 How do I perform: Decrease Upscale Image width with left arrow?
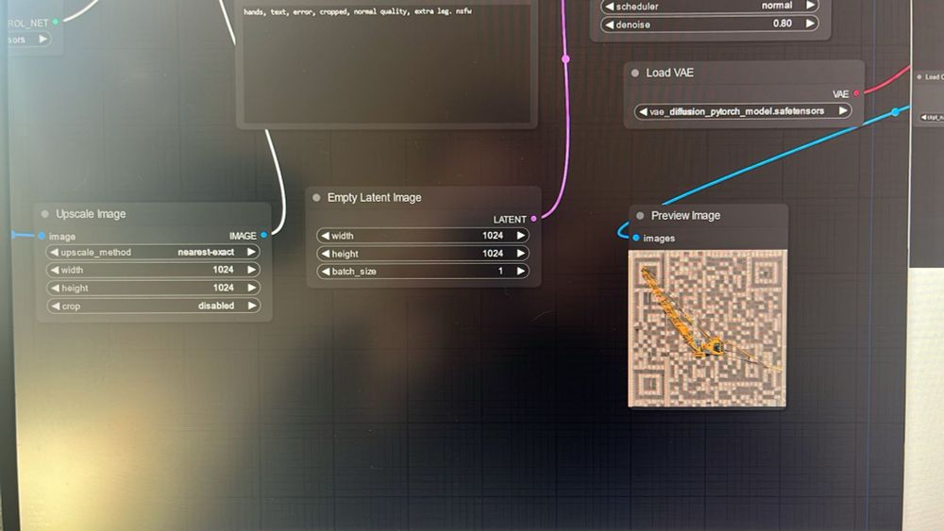point(55,270)
